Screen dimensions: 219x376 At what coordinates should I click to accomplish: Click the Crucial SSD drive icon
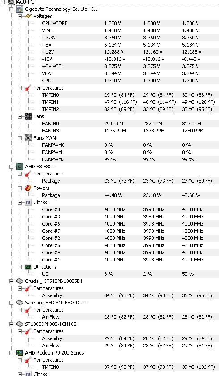(x=20, y=281)
